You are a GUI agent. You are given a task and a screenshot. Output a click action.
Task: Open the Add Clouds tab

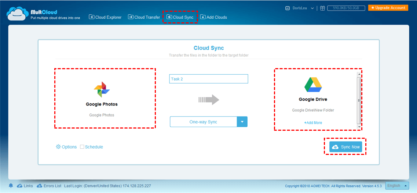[x=213, y=17]
